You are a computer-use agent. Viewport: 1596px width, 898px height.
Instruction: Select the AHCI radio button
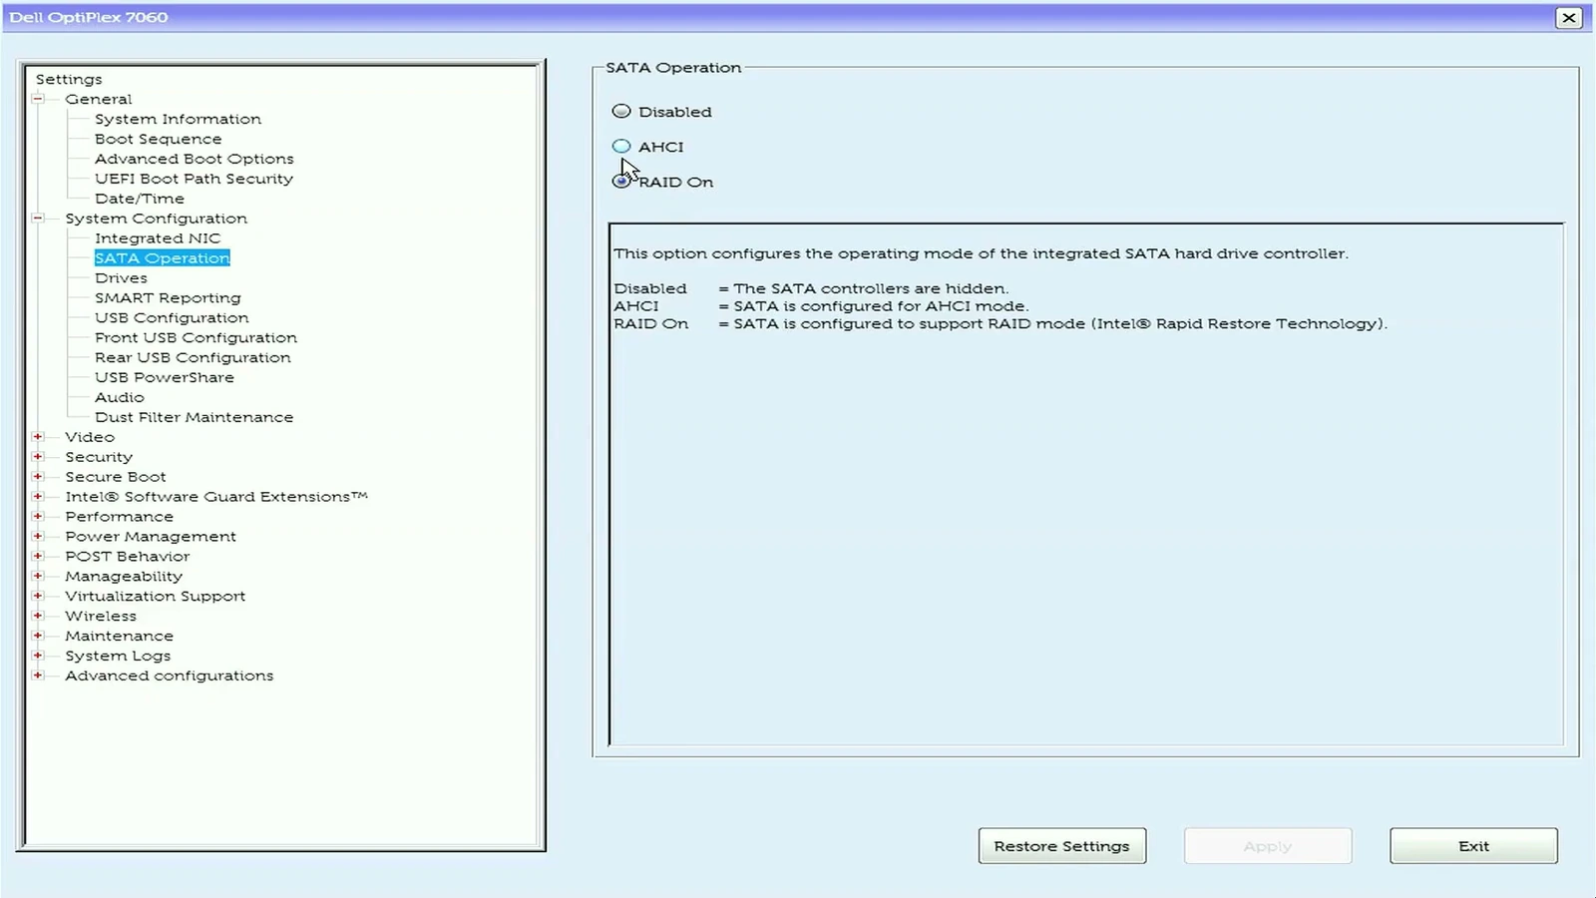click(621, 147)
